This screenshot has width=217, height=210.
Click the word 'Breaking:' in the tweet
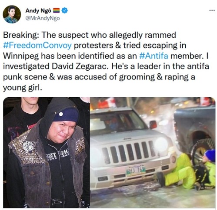pyautogui.click(x=21, y=35)
